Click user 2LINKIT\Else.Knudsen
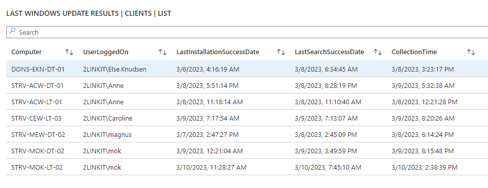 pyautogui.click(x=115, y=69)
